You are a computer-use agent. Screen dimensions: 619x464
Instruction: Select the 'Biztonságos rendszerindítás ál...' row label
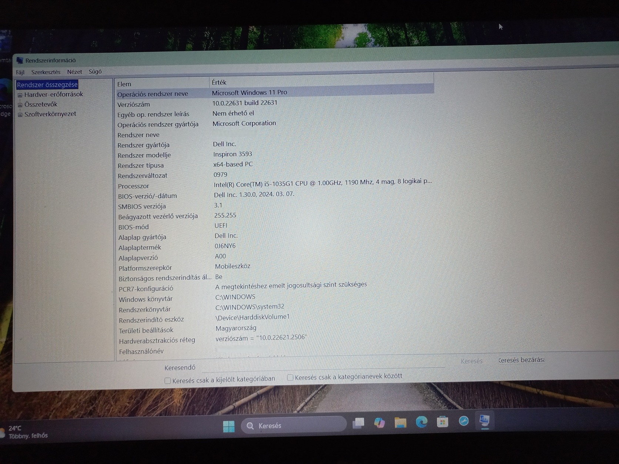pyautogui.click(x=165, y=278)
